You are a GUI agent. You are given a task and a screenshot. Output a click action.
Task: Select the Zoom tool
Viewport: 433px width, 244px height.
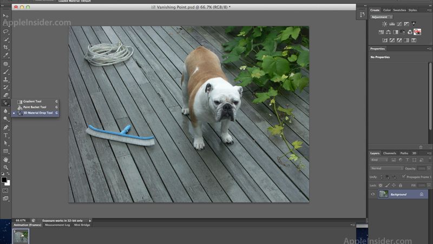5,168
